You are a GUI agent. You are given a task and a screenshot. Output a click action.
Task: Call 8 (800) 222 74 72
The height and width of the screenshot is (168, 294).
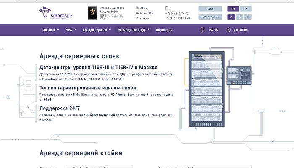click(x=177, y=13)
